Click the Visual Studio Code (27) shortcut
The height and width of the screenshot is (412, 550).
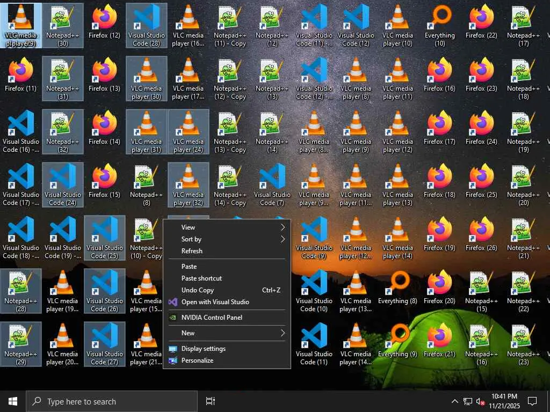tap(105, 344)
